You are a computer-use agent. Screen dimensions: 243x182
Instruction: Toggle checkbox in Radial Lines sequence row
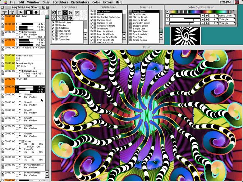click(17, 74)
